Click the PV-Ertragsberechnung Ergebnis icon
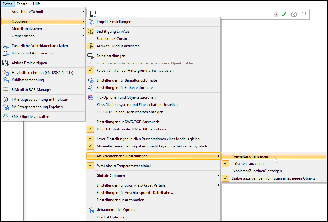328x222 pixels. point(6,107)
